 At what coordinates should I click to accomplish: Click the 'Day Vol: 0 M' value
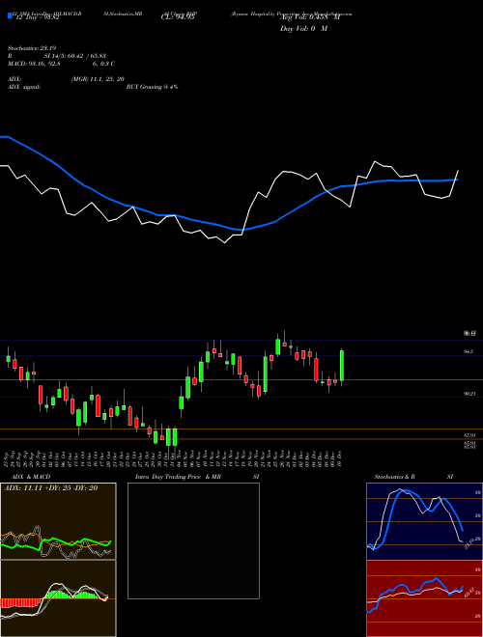303,28
